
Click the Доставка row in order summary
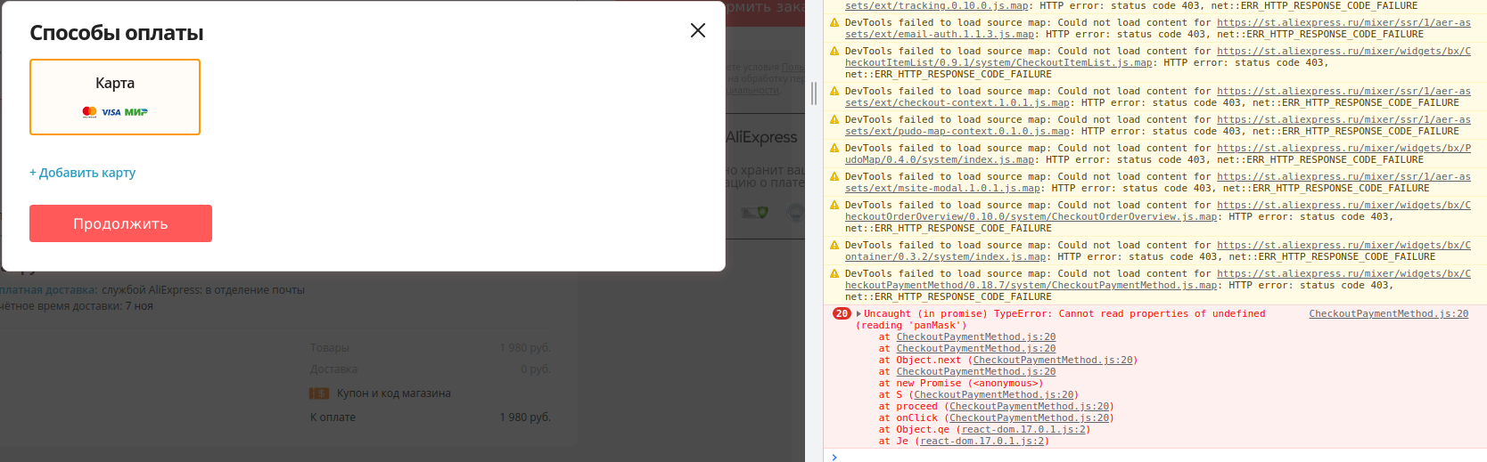click(x=431, y=369)
